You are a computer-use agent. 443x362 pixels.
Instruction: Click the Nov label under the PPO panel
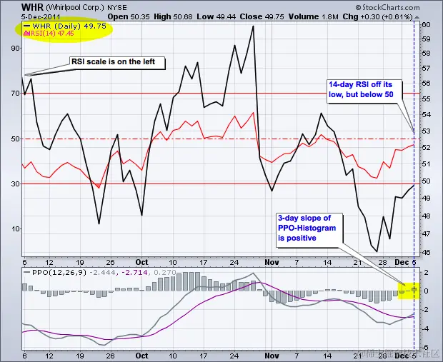(272, 356)
